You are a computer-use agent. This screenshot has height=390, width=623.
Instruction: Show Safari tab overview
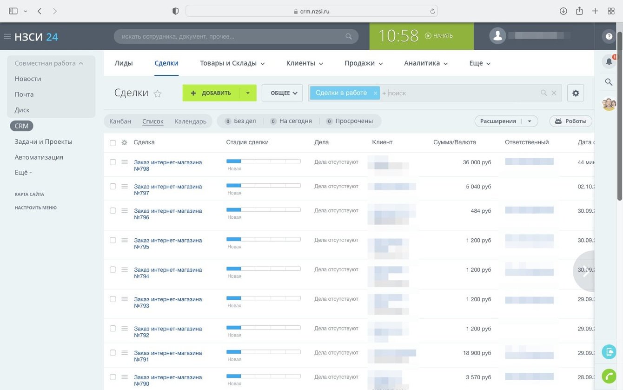[611, 11]
